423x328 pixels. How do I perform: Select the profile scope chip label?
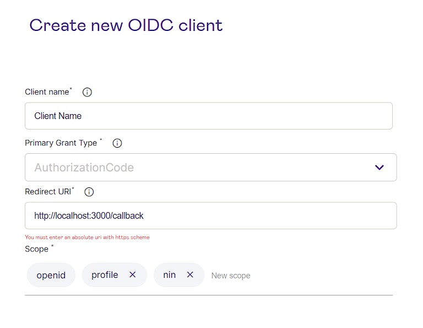tap(105, 275)
